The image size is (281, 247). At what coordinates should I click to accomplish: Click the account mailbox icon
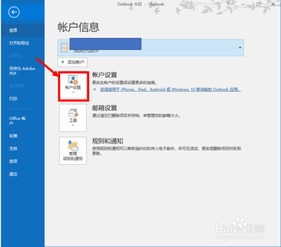pos(65,47)
